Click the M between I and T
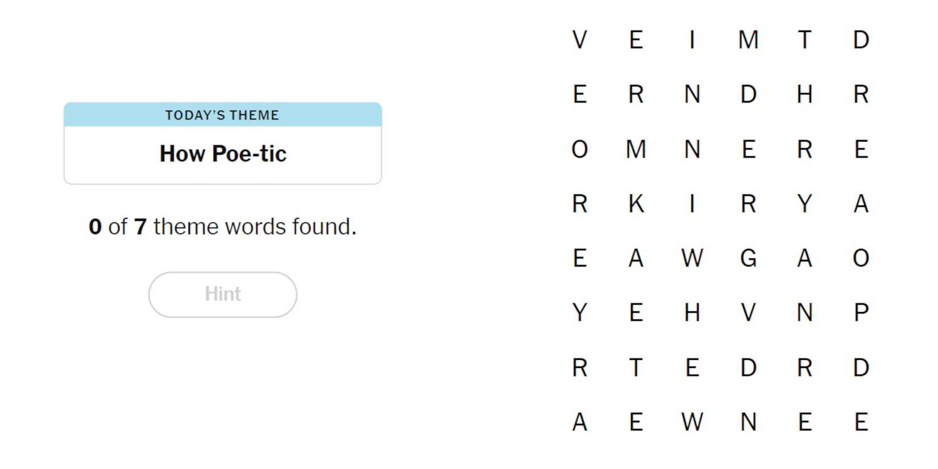This screenshot has height=469, width=938. click(x=748, y=40)
